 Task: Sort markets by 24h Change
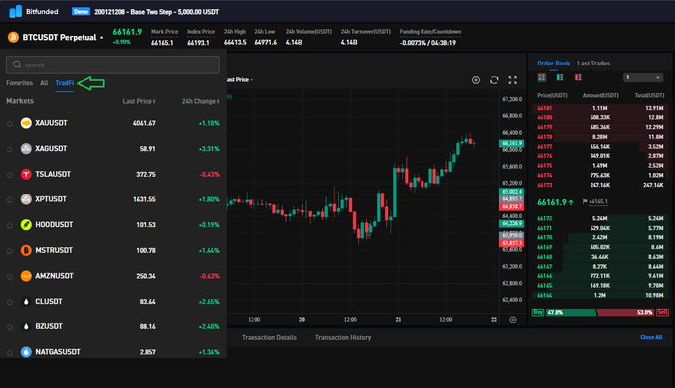click(200, 101)
